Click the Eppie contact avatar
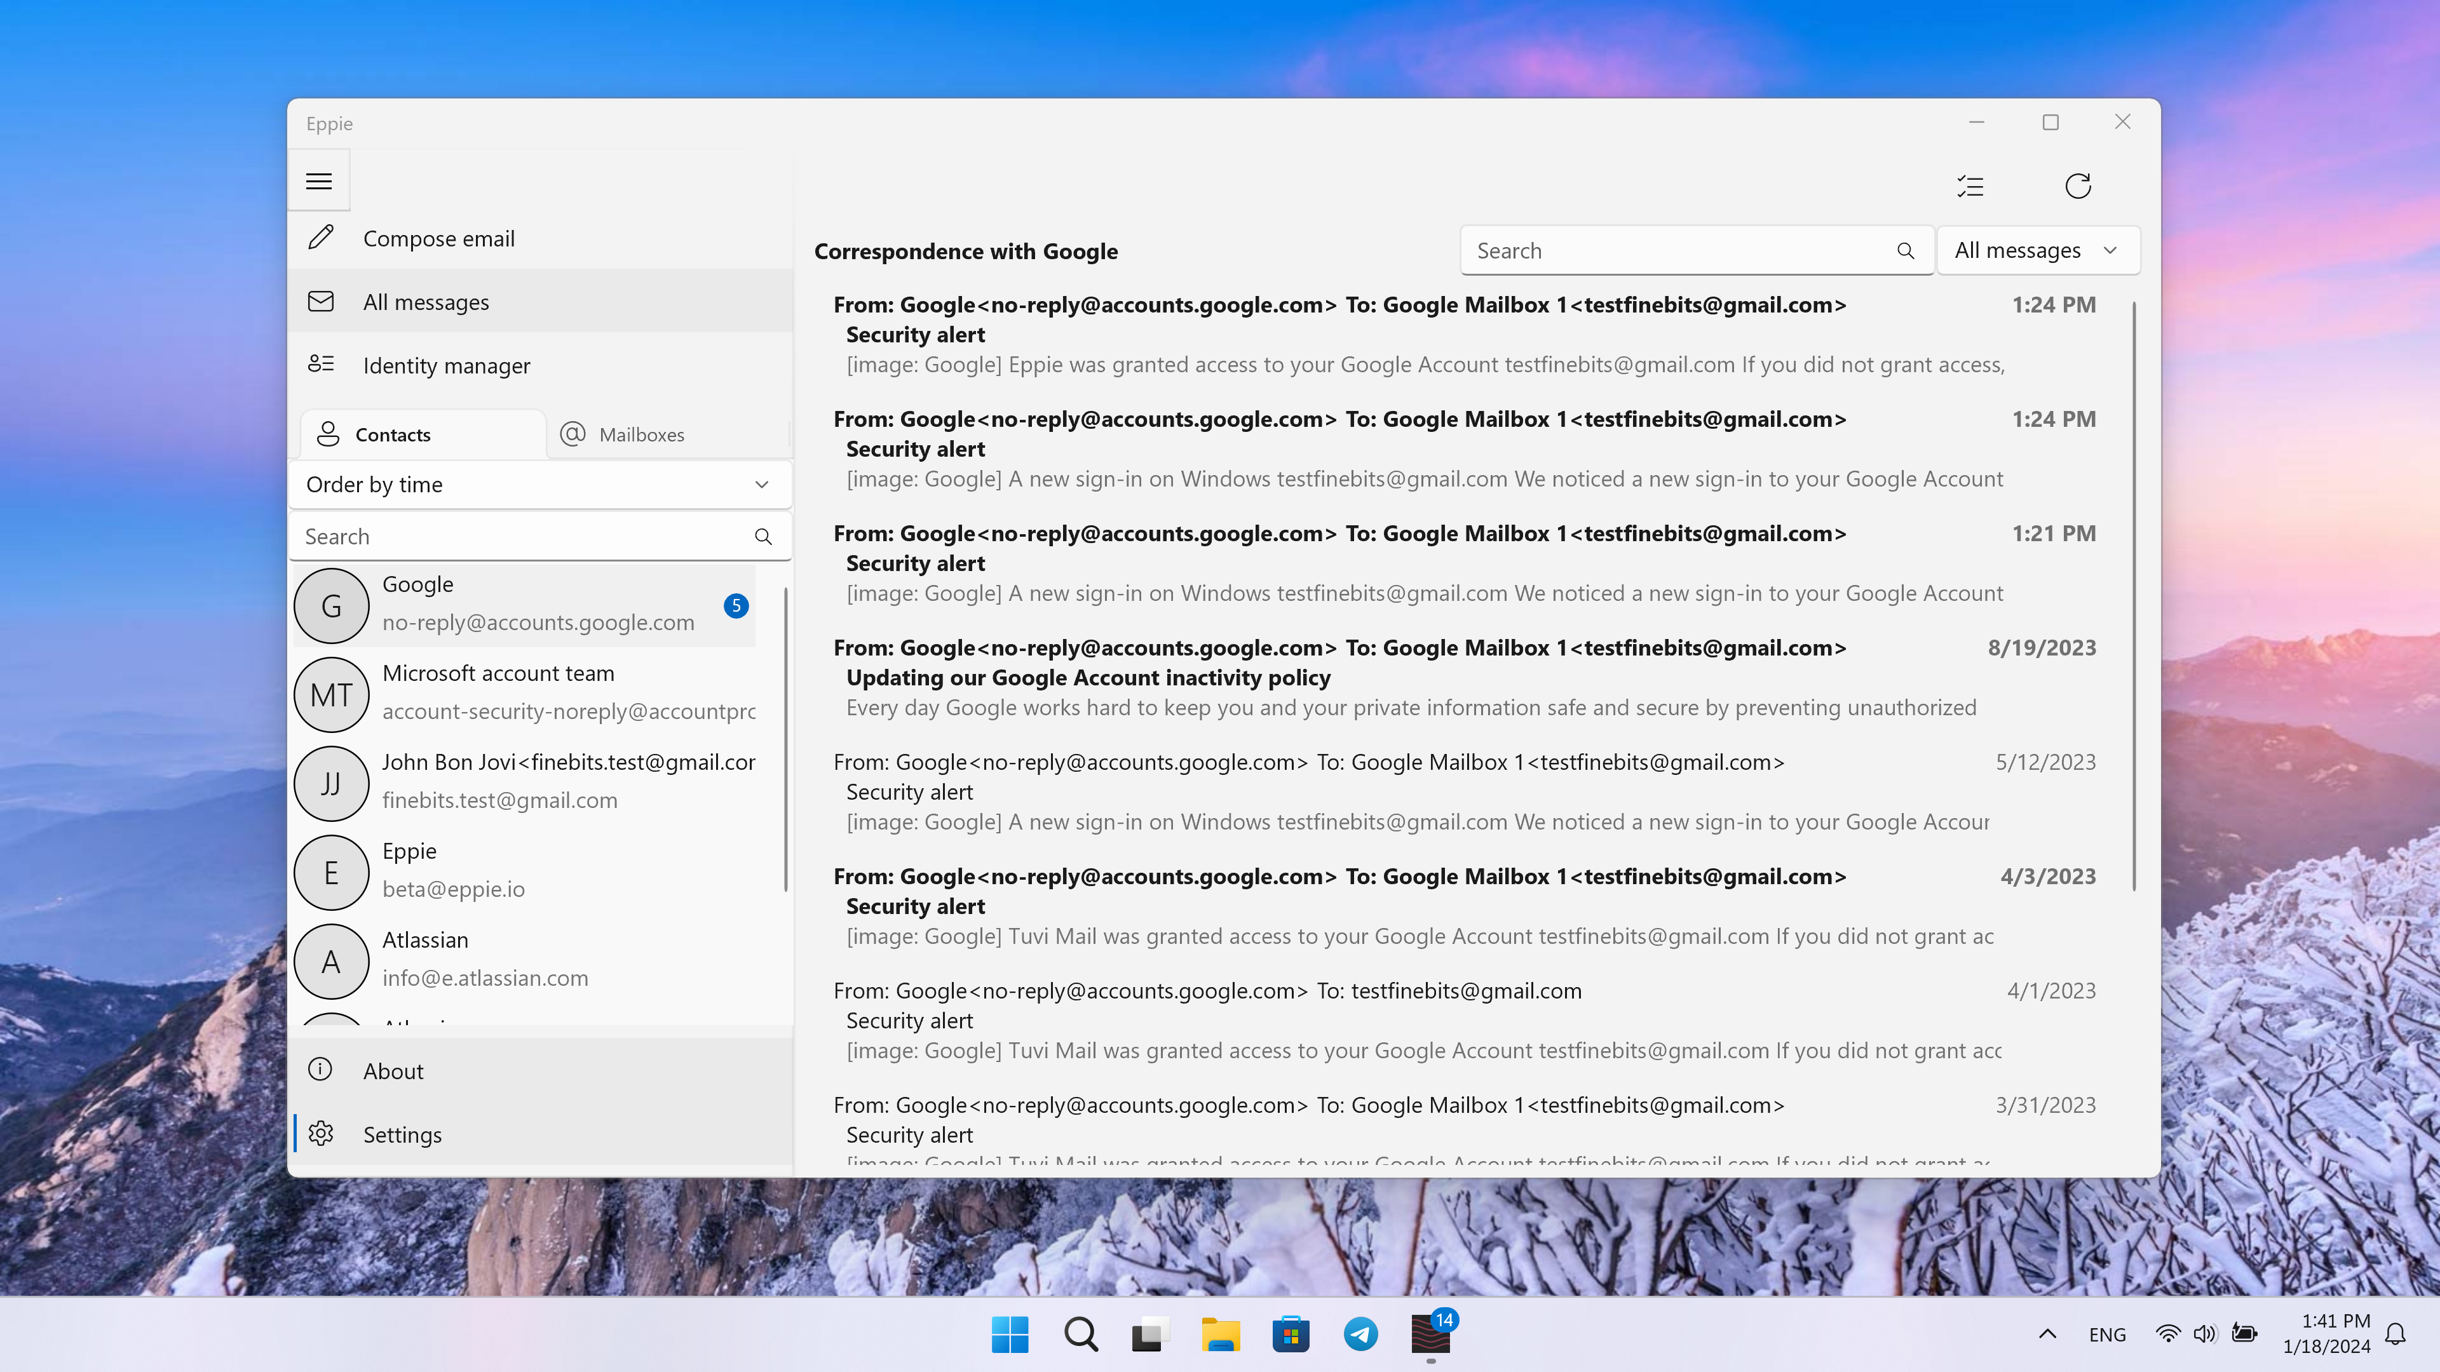This screenshot has width=2440, height=1372. (x=330, y=871)
